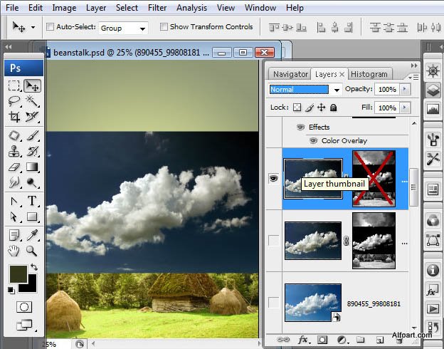Screen dimensions: 444x349
Task: Choose the Hand tool
Action: (14, 250)
